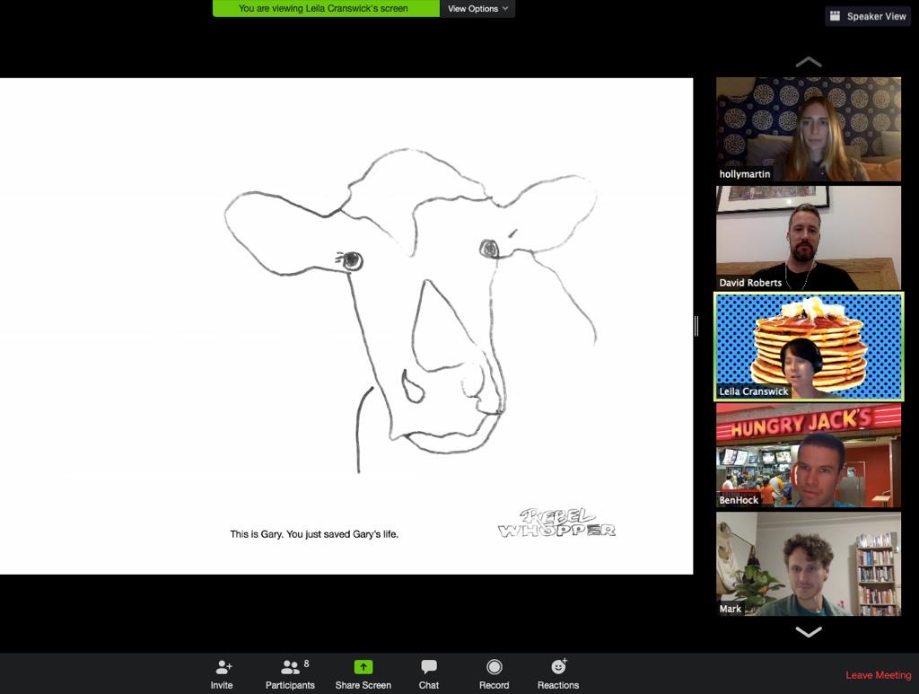Click the divider handle beside shared screen

pyautogui.click(x=696, y=326)
